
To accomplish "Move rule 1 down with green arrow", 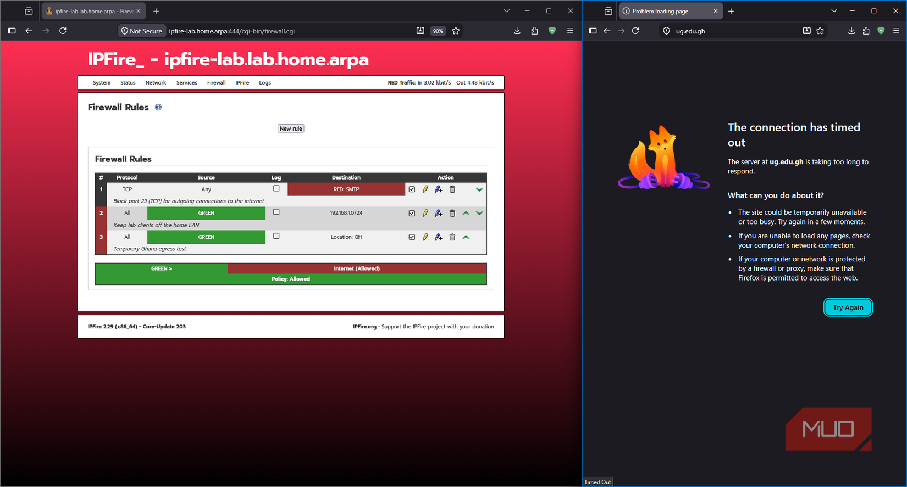I will click(479, 189).
